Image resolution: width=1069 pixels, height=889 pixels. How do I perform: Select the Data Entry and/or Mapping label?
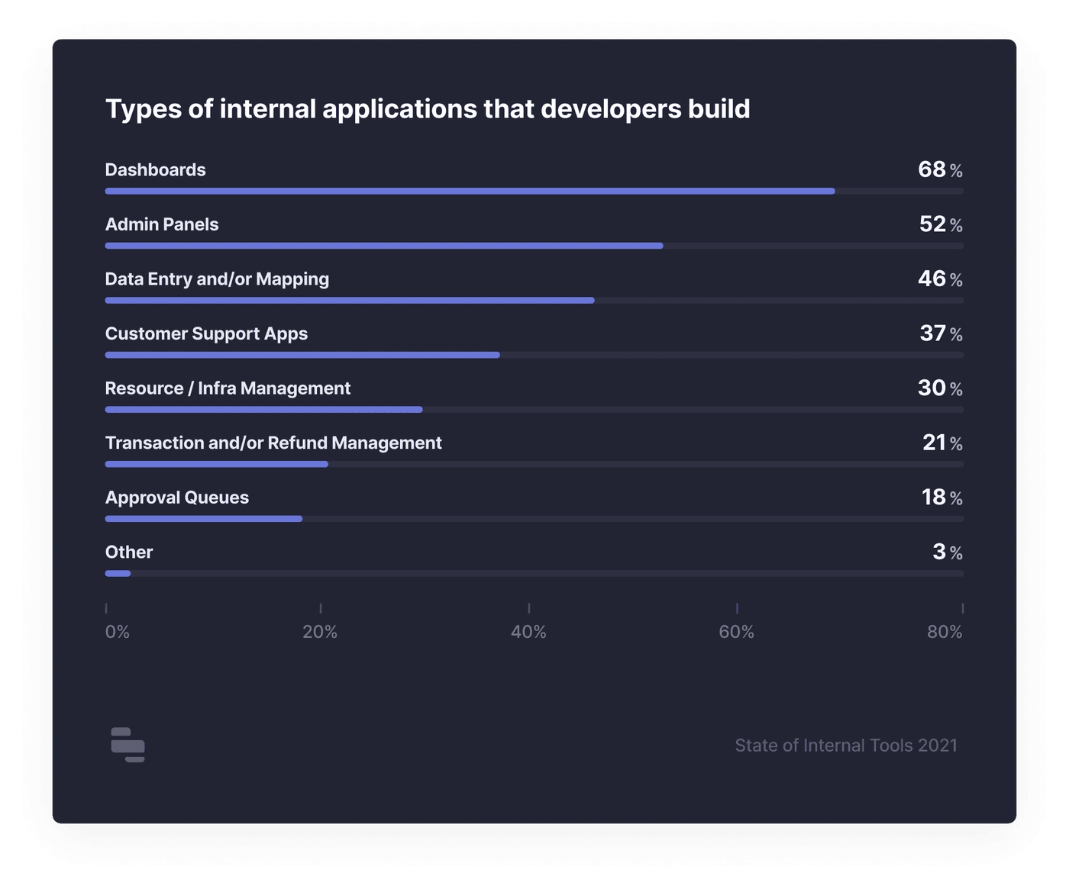pyautogui.click(x=217, y=279)
